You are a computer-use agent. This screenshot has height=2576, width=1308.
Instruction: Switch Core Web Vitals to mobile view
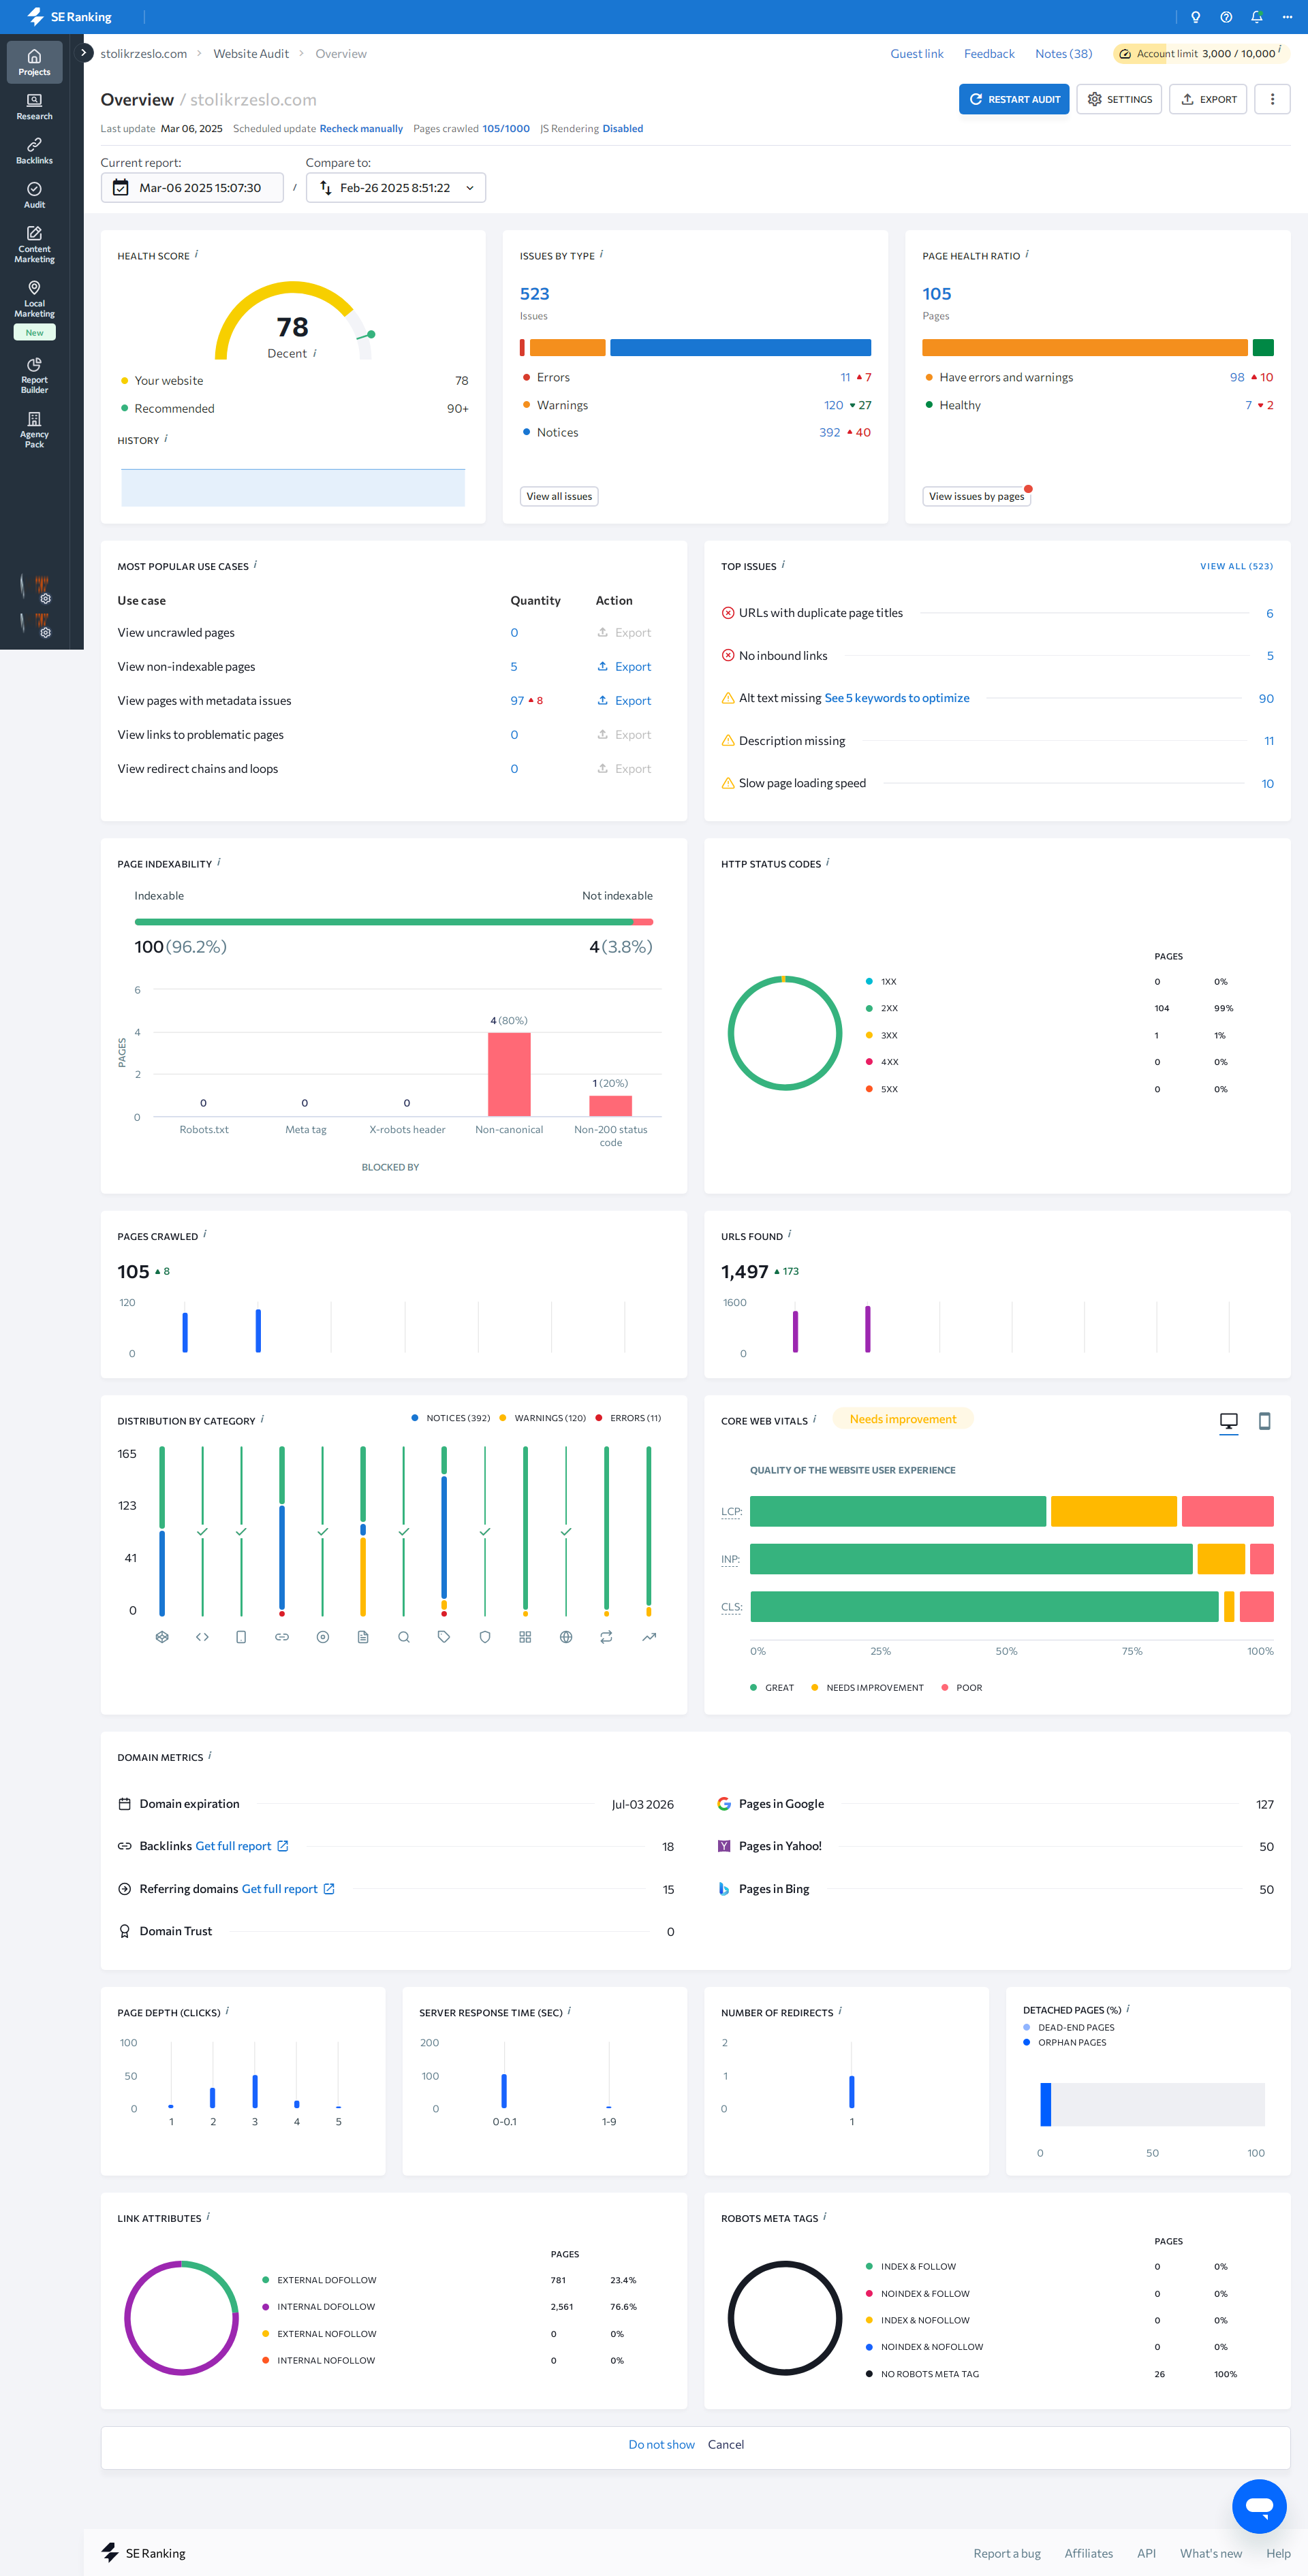click(x=1264, y=1421)
